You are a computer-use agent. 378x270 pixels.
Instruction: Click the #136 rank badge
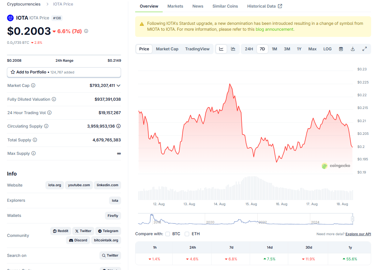57,18
